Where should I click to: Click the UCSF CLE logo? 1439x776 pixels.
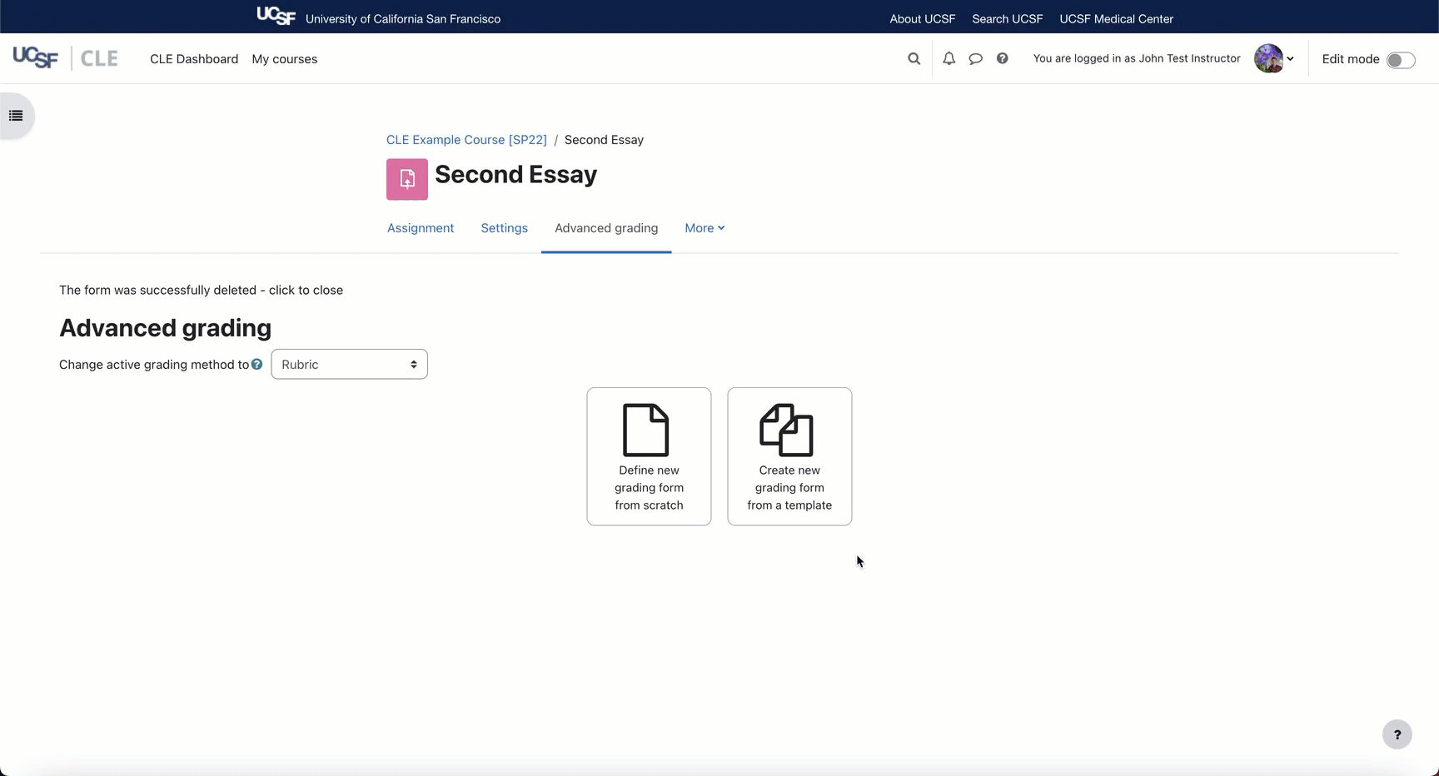click(65, 58)
